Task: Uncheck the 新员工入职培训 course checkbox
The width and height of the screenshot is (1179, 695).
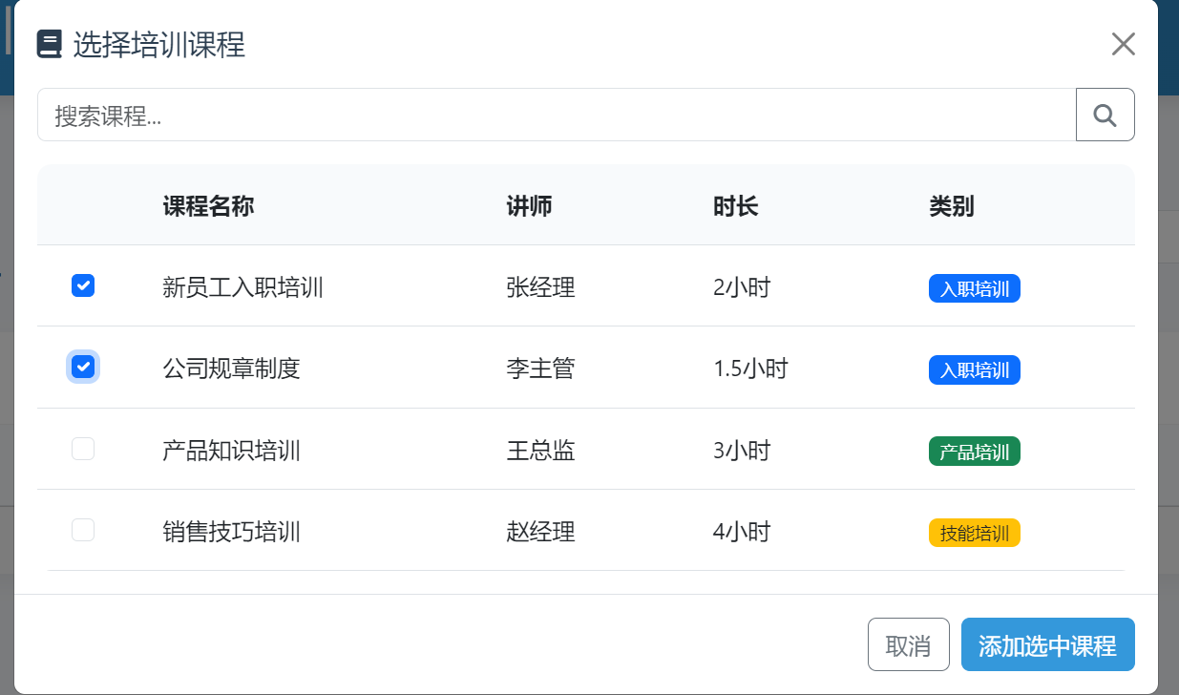Action: [83, 284]
